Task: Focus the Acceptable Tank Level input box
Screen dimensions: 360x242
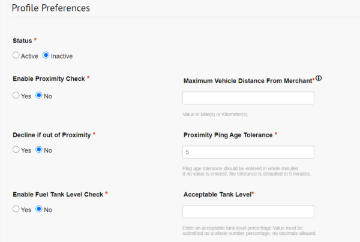Action: [x=248, y=211]
